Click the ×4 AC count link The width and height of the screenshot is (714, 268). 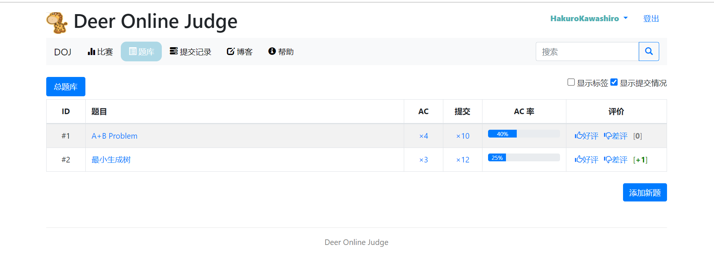click(x=424, y=136)
